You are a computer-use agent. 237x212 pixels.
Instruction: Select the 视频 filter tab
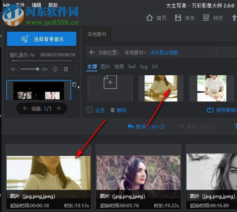119,67
